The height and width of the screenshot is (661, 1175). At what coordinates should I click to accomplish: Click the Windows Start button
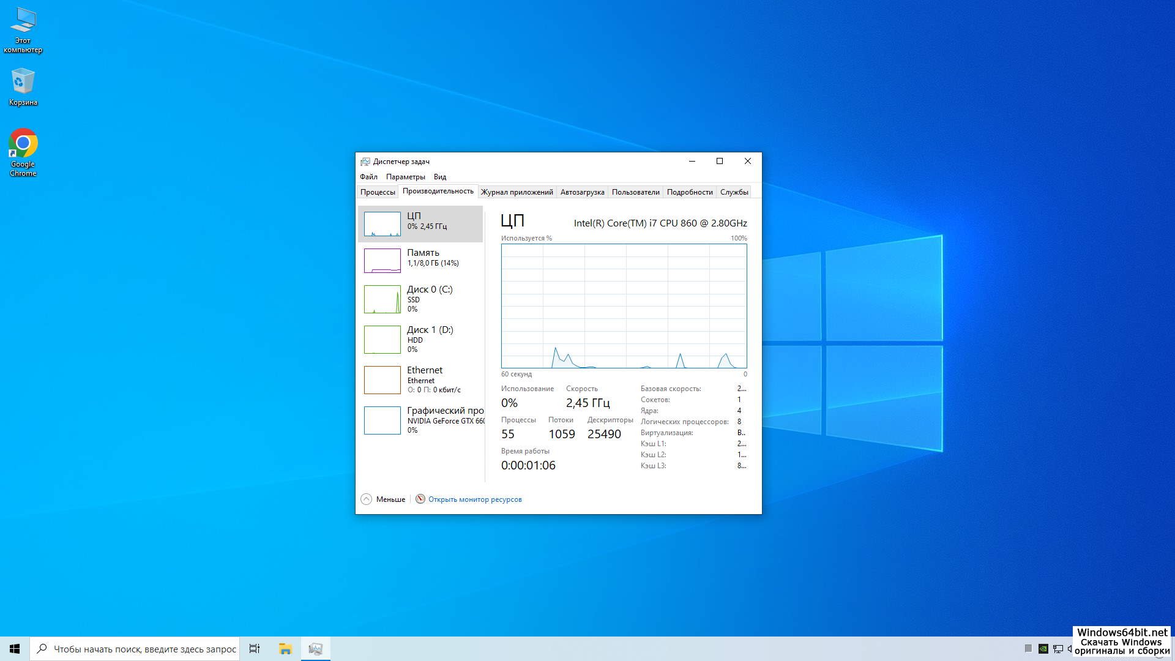point(15,649)
